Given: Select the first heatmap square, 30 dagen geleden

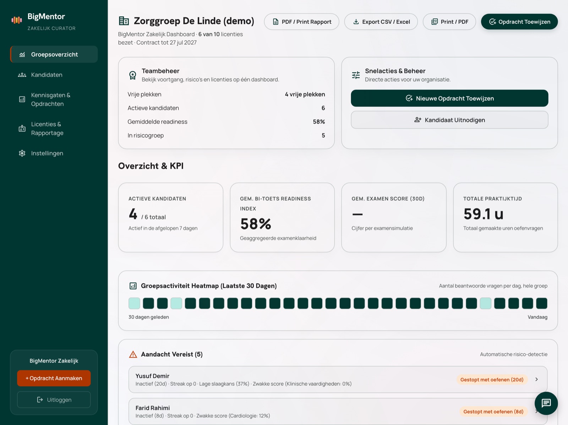Looking at the screenshot, I should coord(134,303).
